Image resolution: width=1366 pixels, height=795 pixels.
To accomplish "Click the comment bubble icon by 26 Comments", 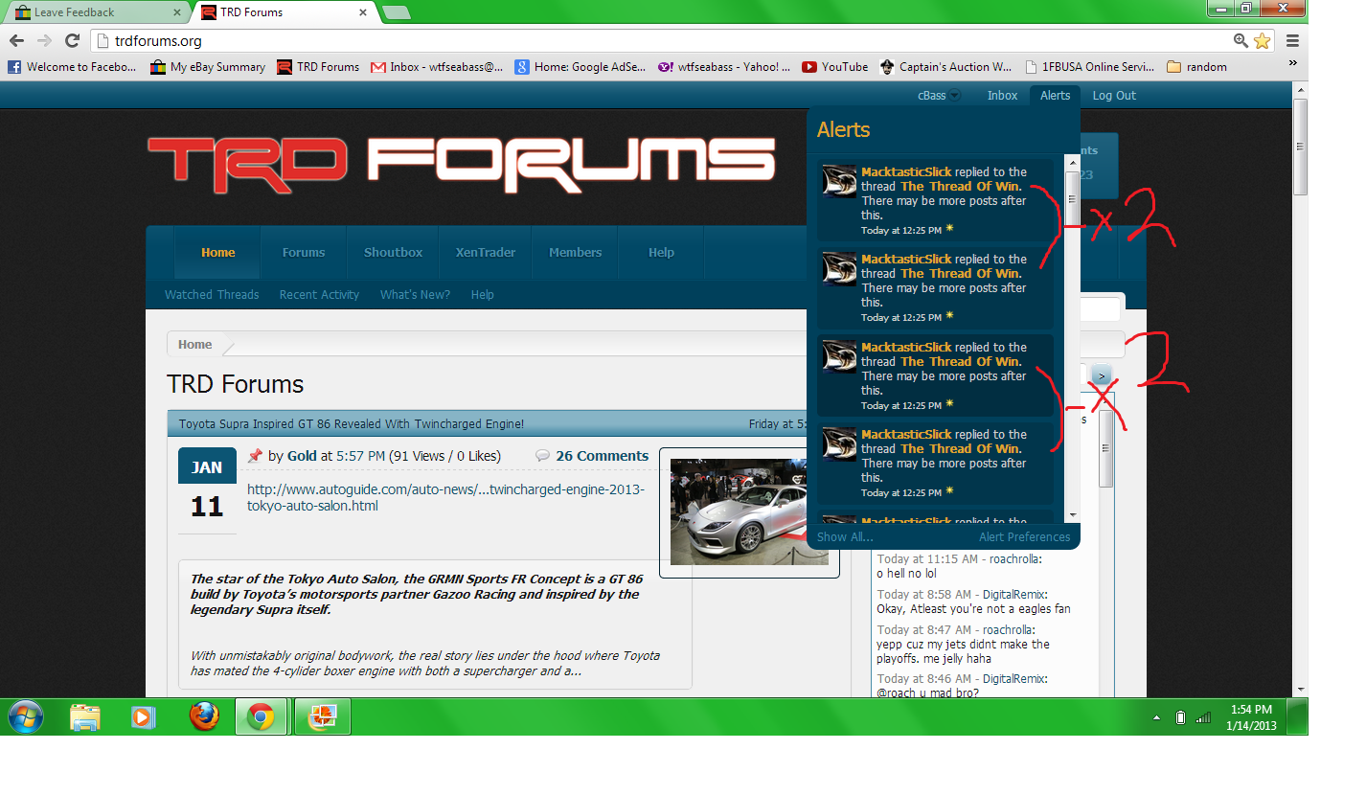I will [542, 456].
